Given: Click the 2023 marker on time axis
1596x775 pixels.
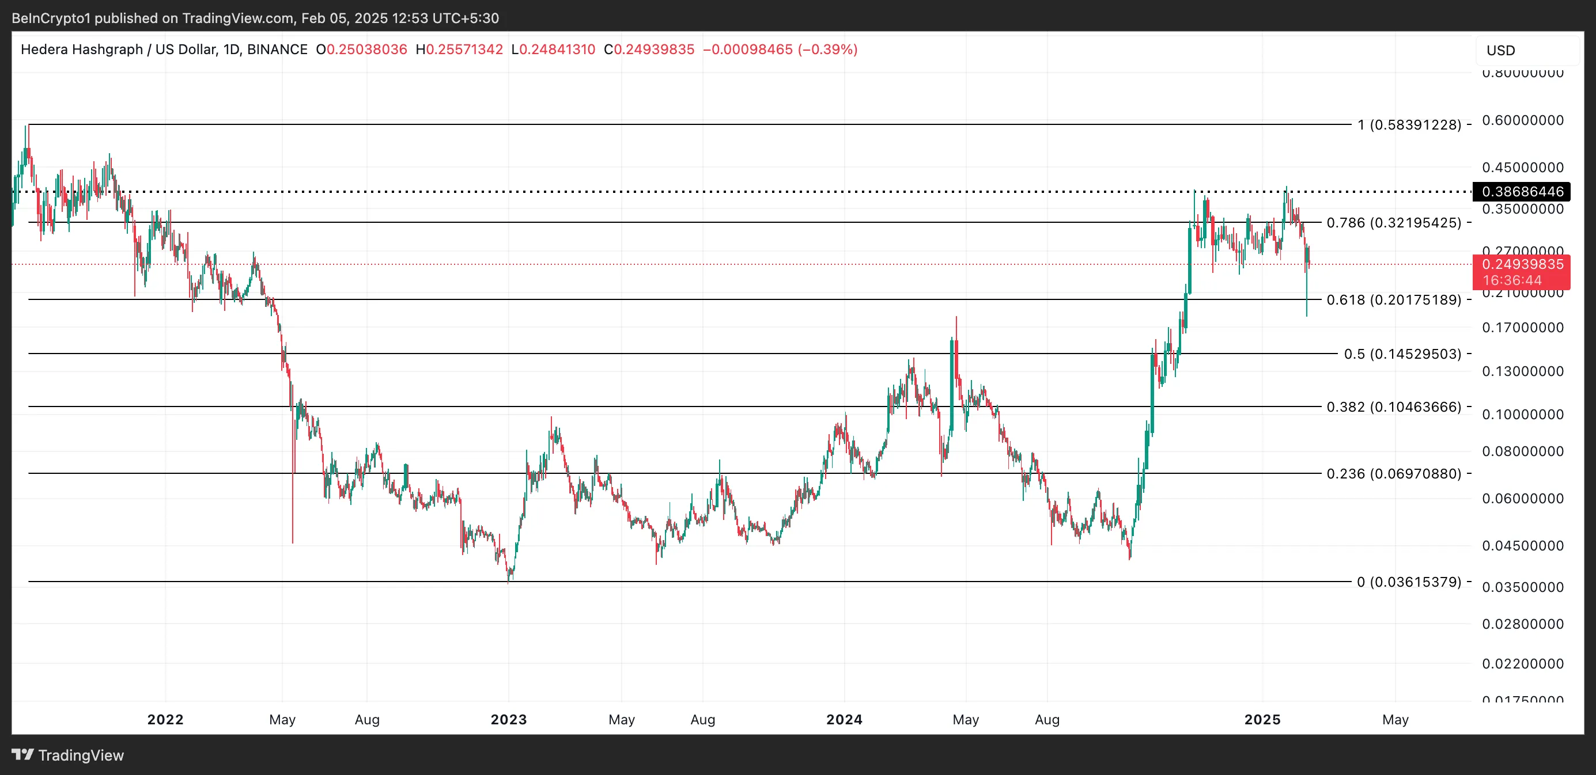Looking at the screenshot, I should (509, 719).
